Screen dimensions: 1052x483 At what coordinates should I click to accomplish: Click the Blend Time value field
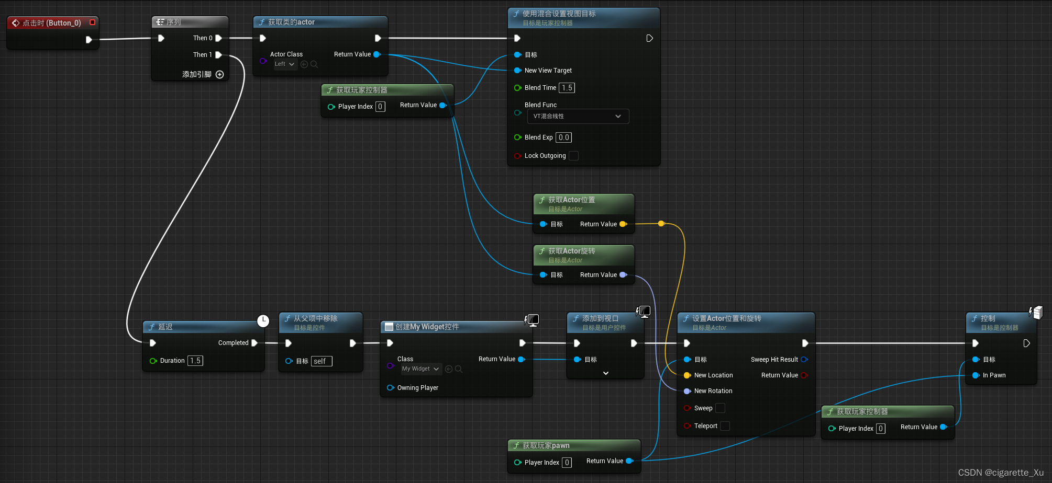[x=567, y=88]
